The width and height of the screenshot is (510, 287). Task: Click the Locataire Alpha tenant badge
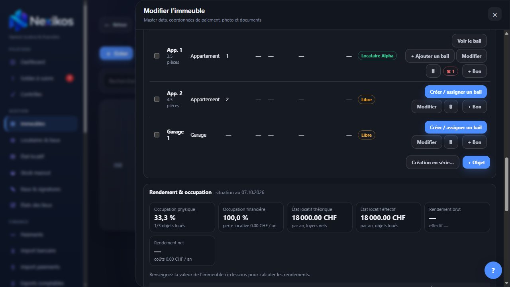(x=377, y=56)
